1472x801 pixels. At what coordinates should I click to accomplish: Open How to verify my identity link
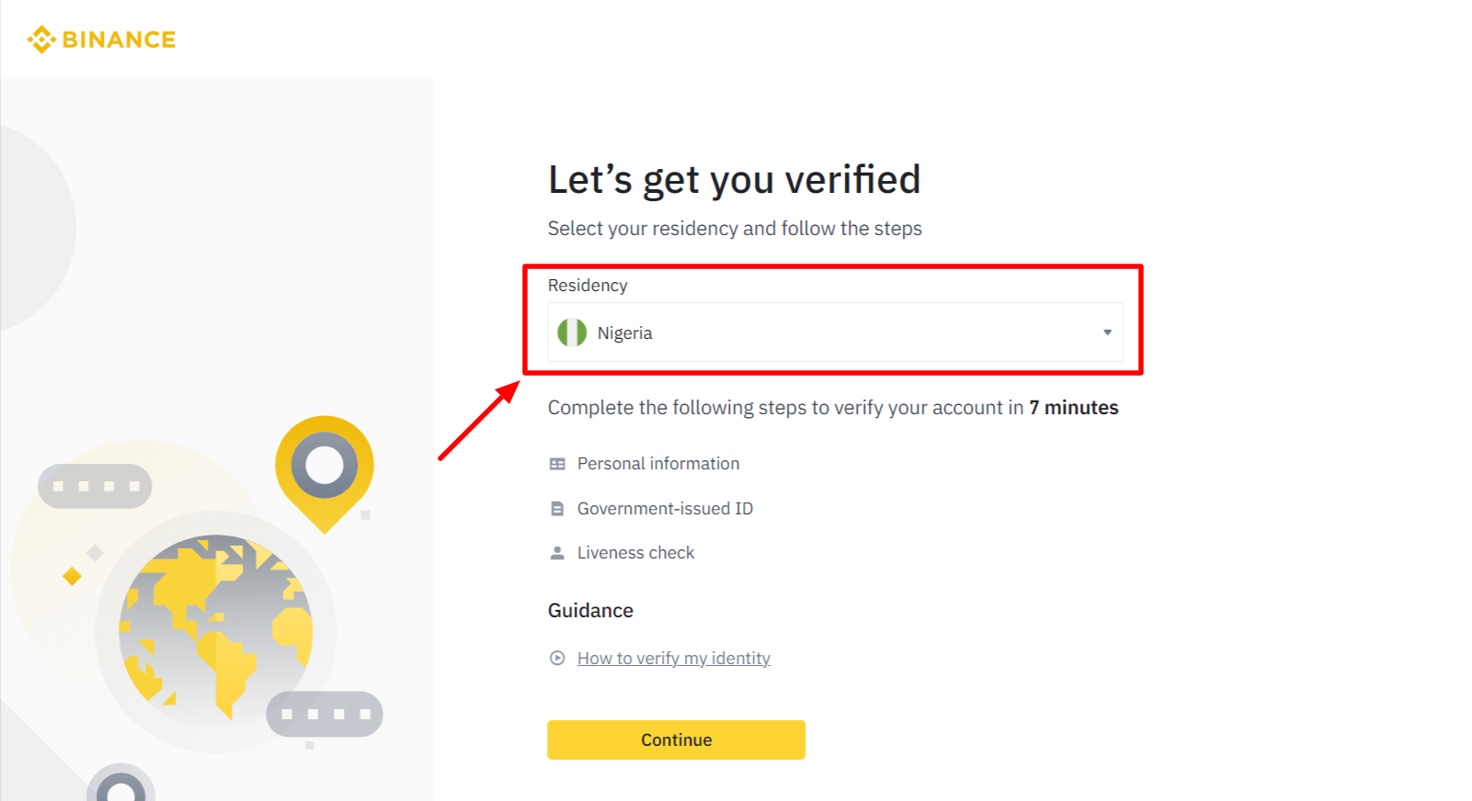point(674,659)
